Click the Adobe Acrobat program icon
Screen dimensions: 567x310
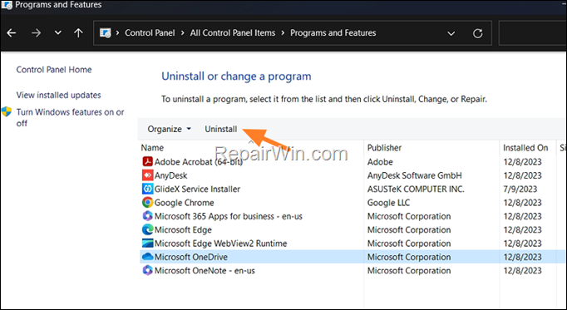[147, 161]
